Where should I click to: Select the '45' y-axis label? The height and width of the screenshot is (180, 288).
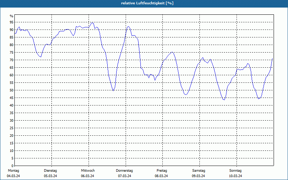click(12, 98)
